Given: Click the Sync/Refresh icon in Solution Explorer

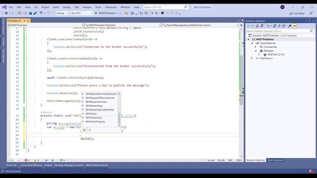Looking at the screenshot, I should [275, 26].
